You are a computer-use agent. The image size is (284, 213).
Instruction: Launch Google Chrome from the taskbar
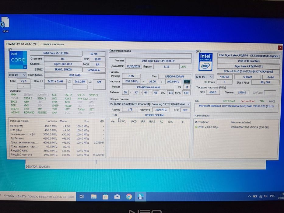click(129, 197)
